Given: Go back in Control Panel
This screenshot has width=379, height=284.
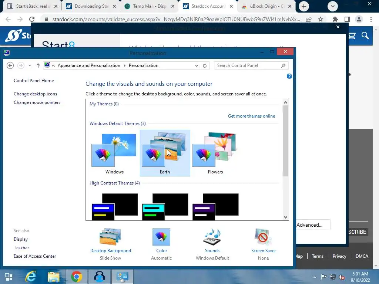Looking at the screenshot, I should click(x=10, y=65).
